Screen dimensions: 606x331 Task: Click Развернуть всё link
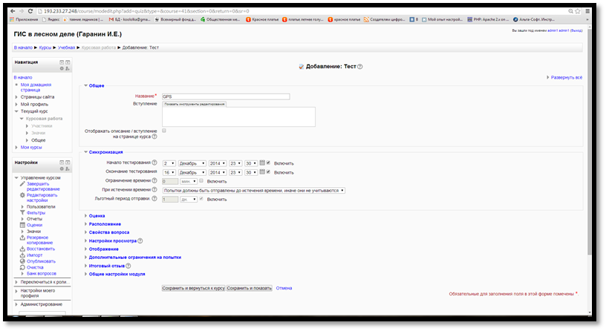tap(566, 78)
